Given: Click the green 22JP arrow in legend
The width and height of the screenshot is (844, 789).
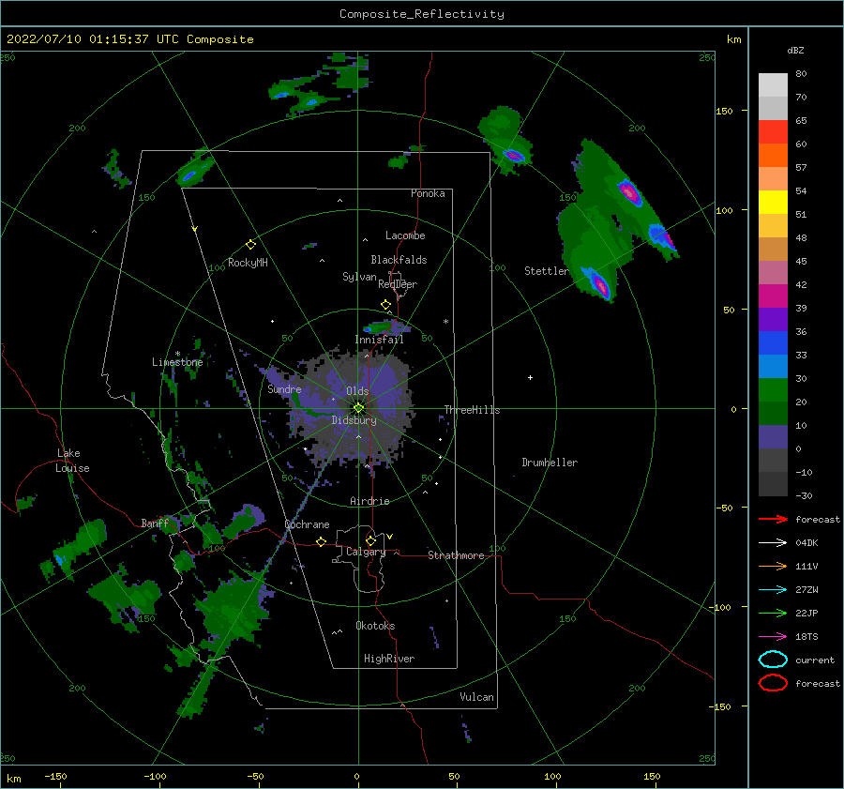Looking at the screenshot, I should 773,613.
